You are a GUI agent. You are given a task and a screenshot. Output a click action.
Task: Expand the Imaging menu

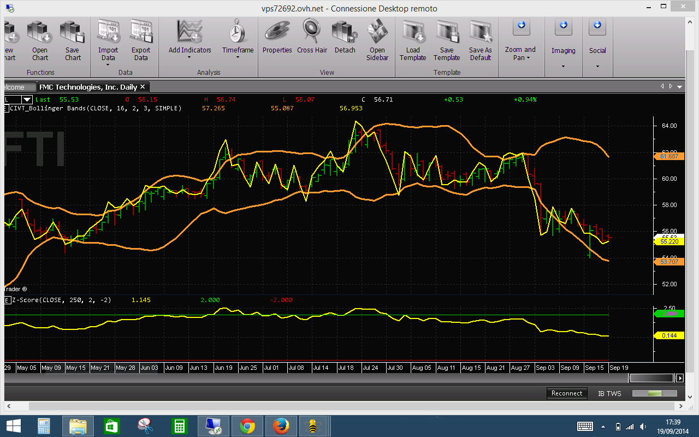point(563,44)
